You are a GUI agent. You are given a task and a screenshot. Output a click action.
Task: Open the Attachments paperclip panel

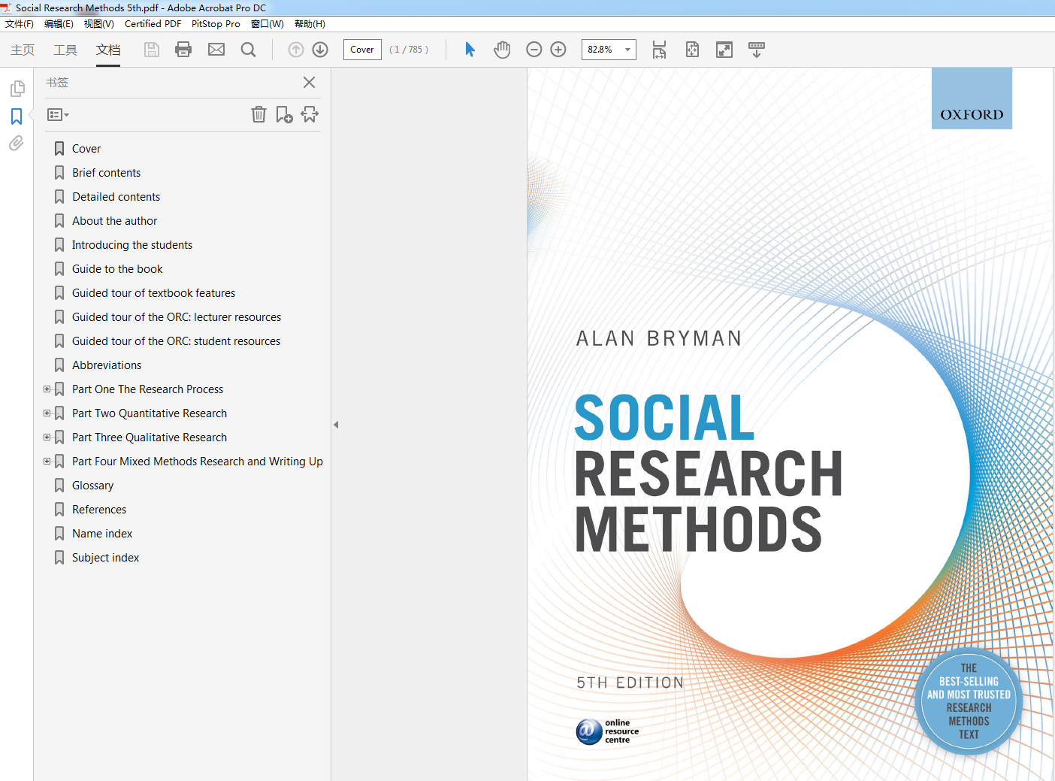(x=17, y=144)
